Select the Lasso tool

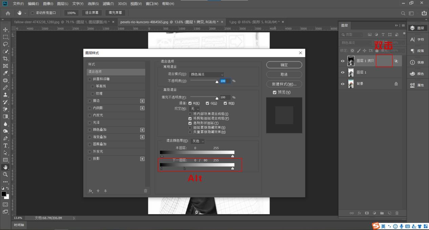click(5, 44)
